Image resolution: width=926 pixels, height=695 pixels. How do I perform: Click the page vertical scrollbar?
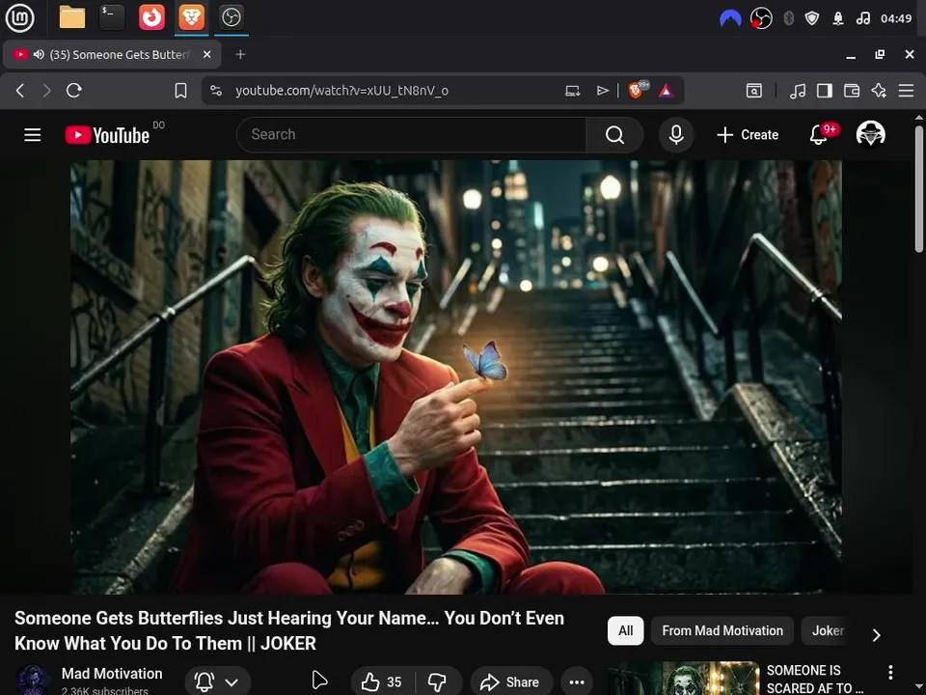(x=919, y=189)
